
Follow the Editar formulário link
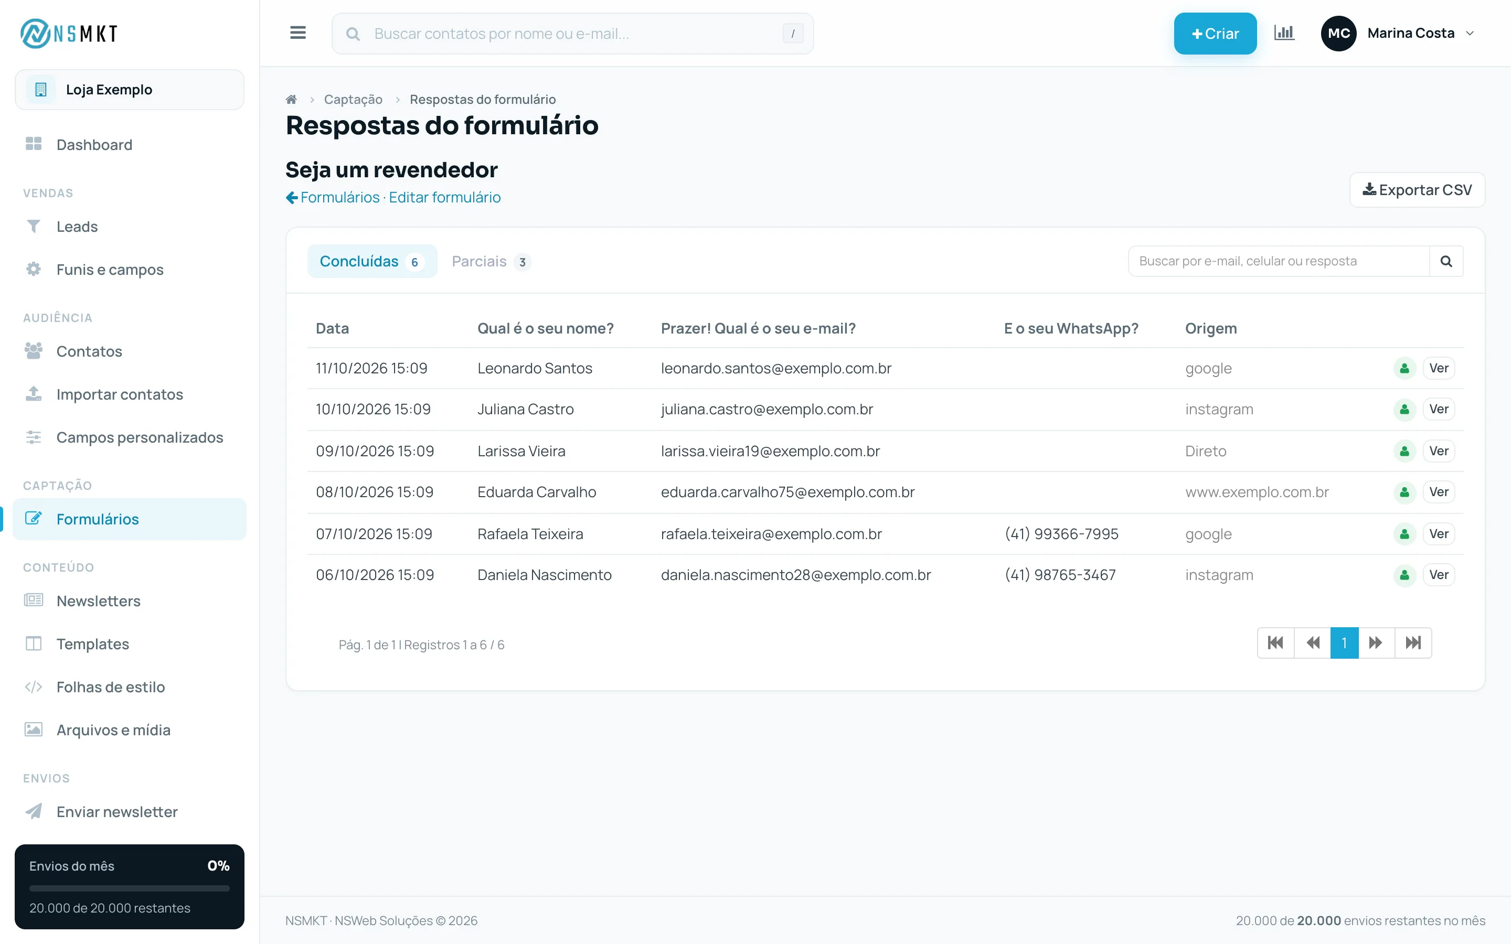point(444,197)
